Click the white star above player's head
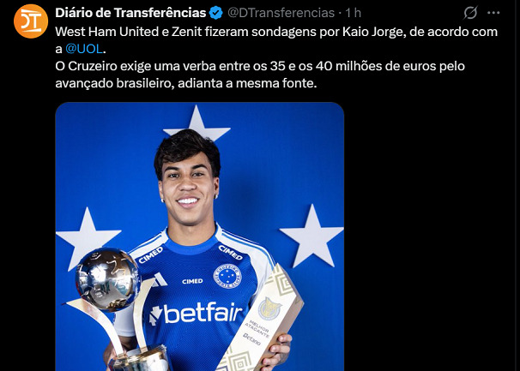Screen dimensions: 520x371 click(197, 123)
